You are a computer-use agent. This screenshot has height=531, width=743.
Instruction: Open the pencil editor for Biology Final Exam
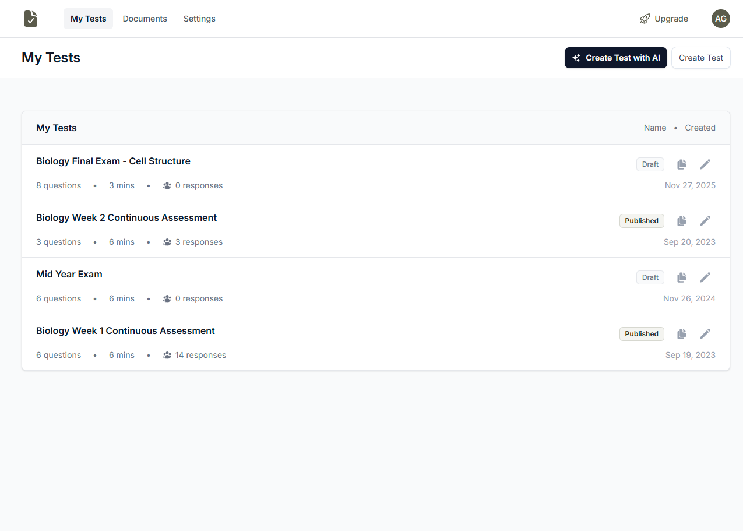705,164
